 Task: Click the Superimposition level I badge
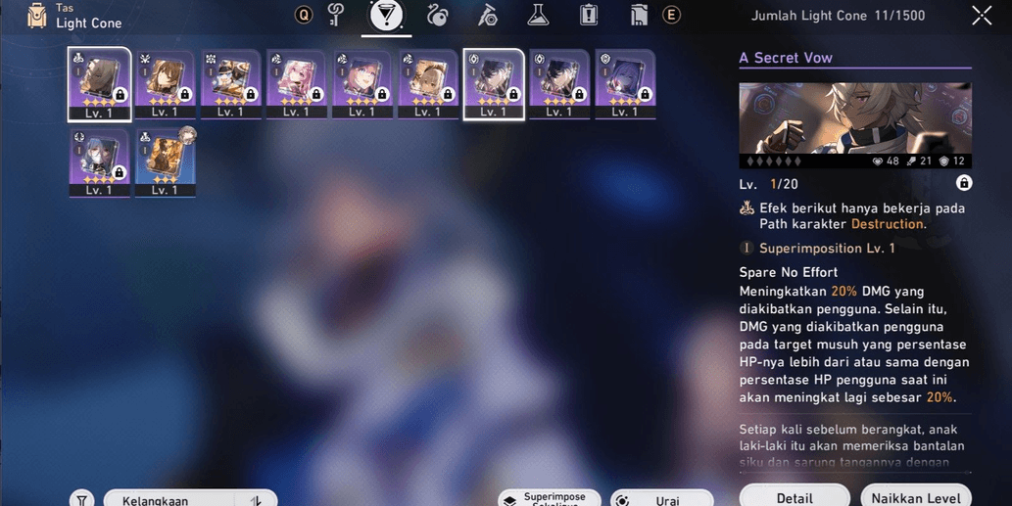tap(747, 249)
